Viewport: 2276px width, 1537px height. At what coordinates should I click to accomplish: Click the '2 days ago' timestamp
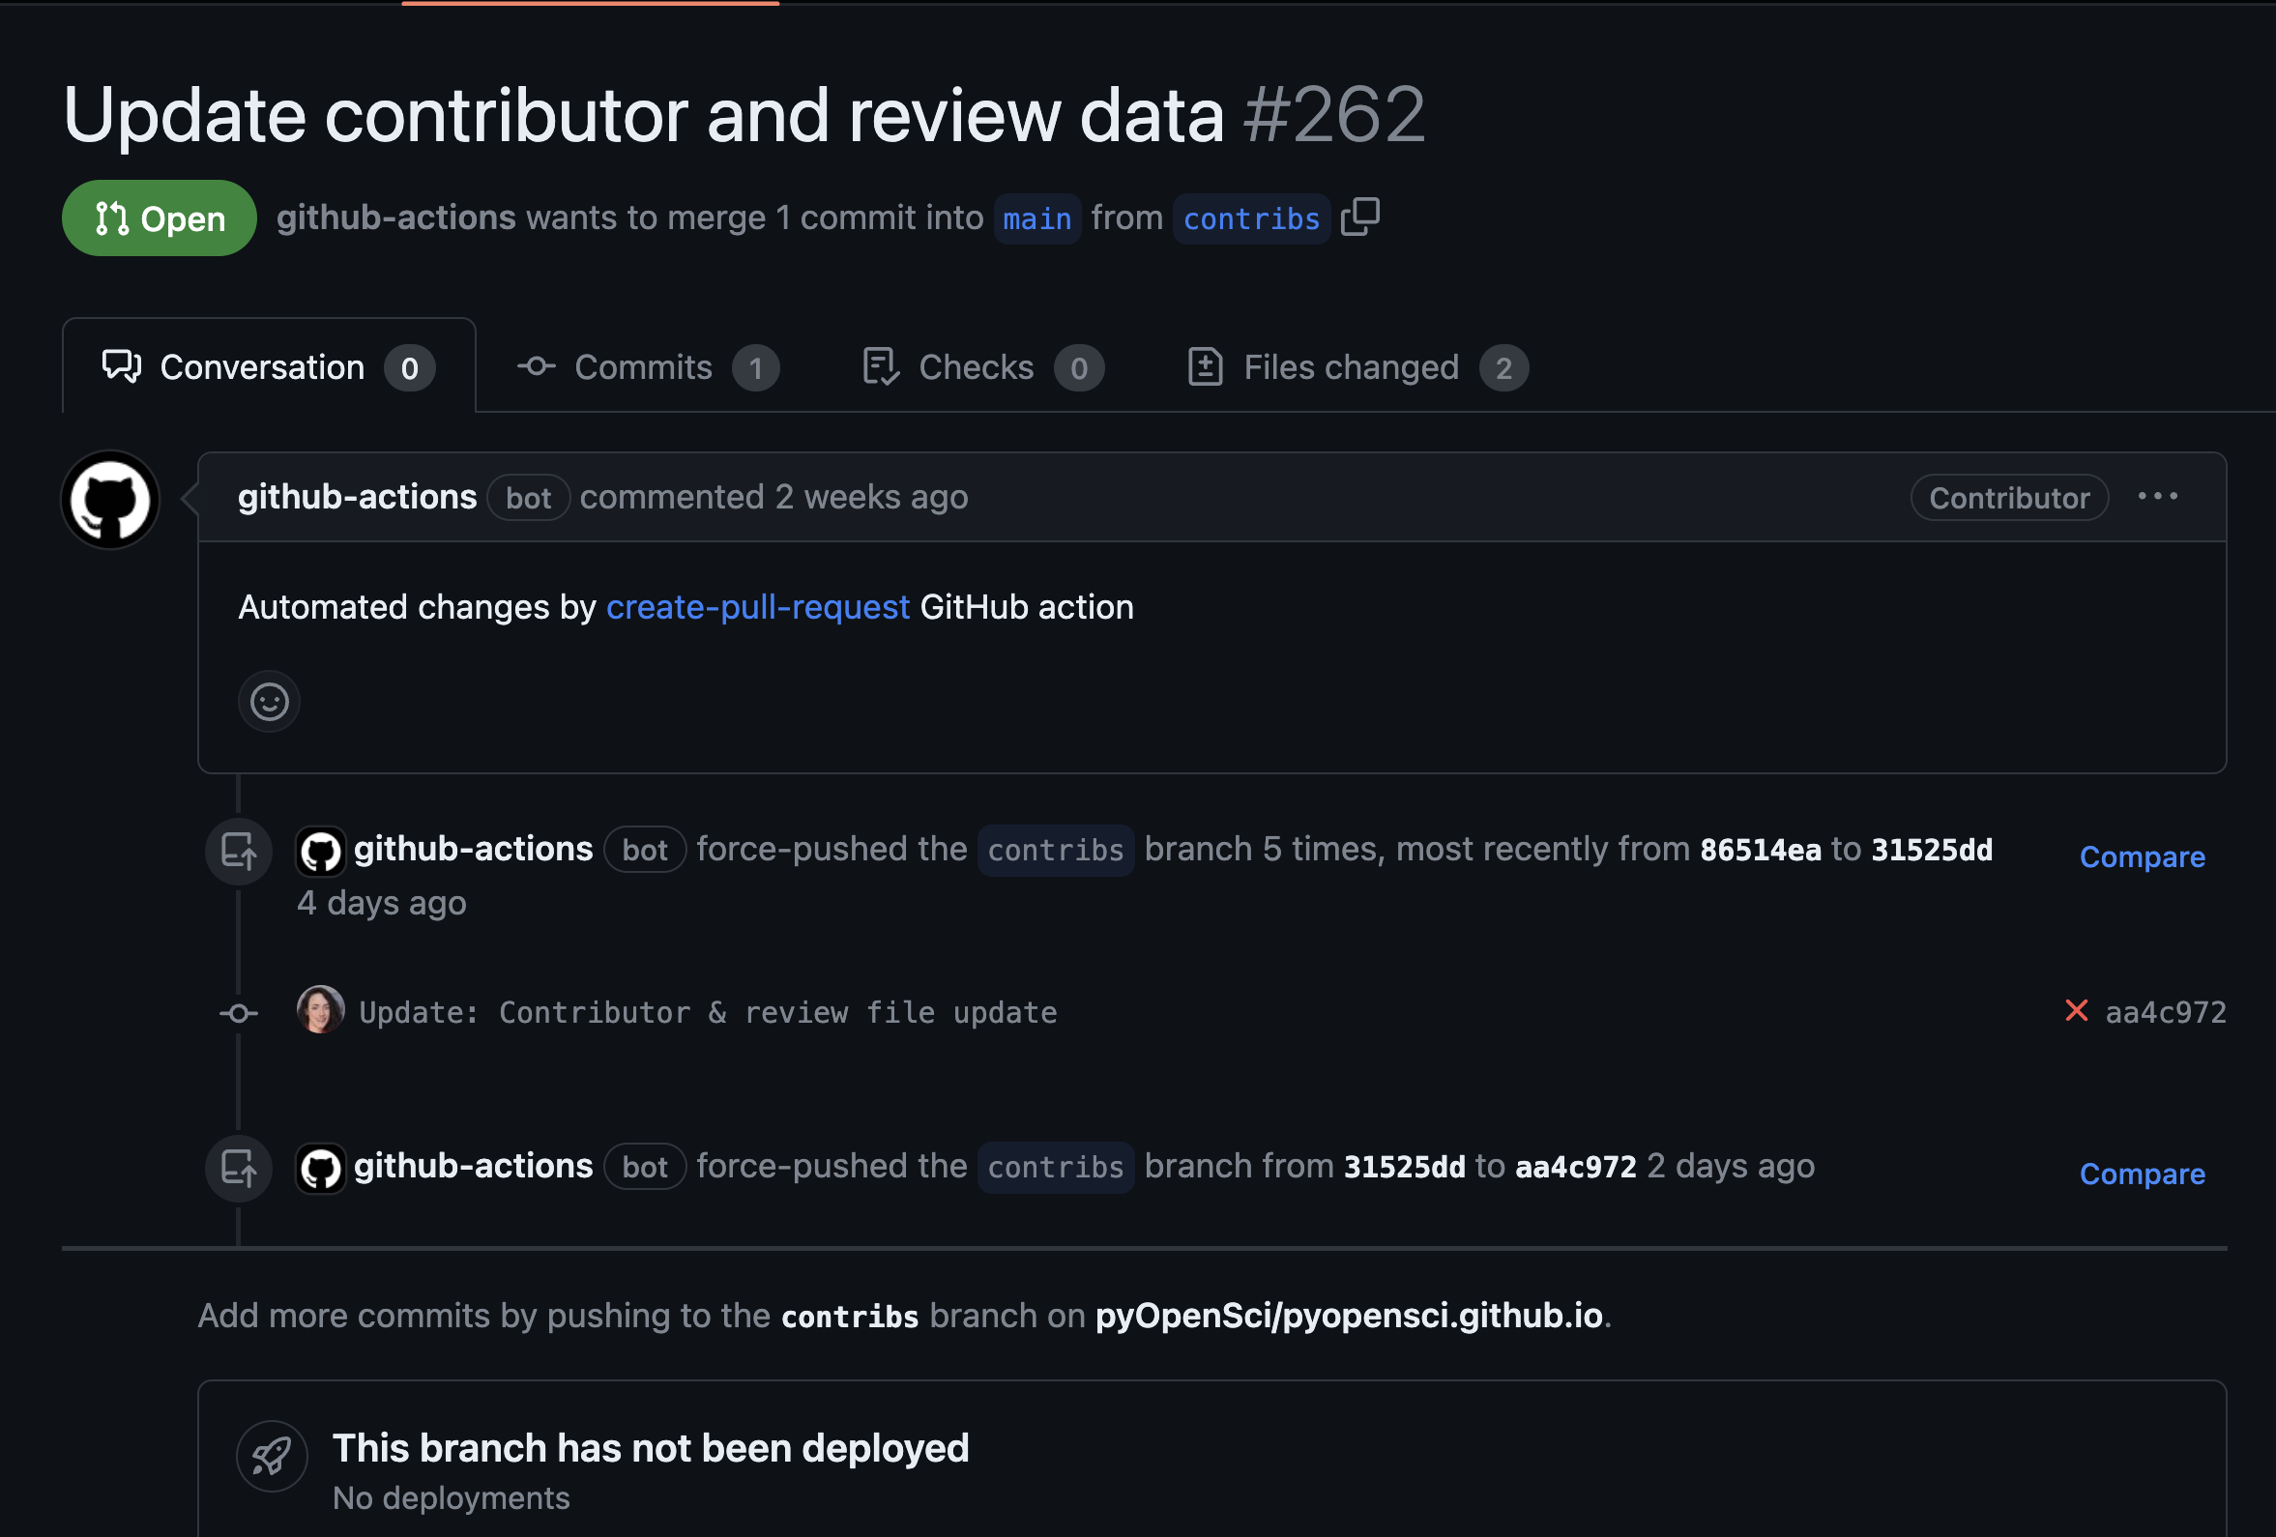(x=1731, y=1166)
